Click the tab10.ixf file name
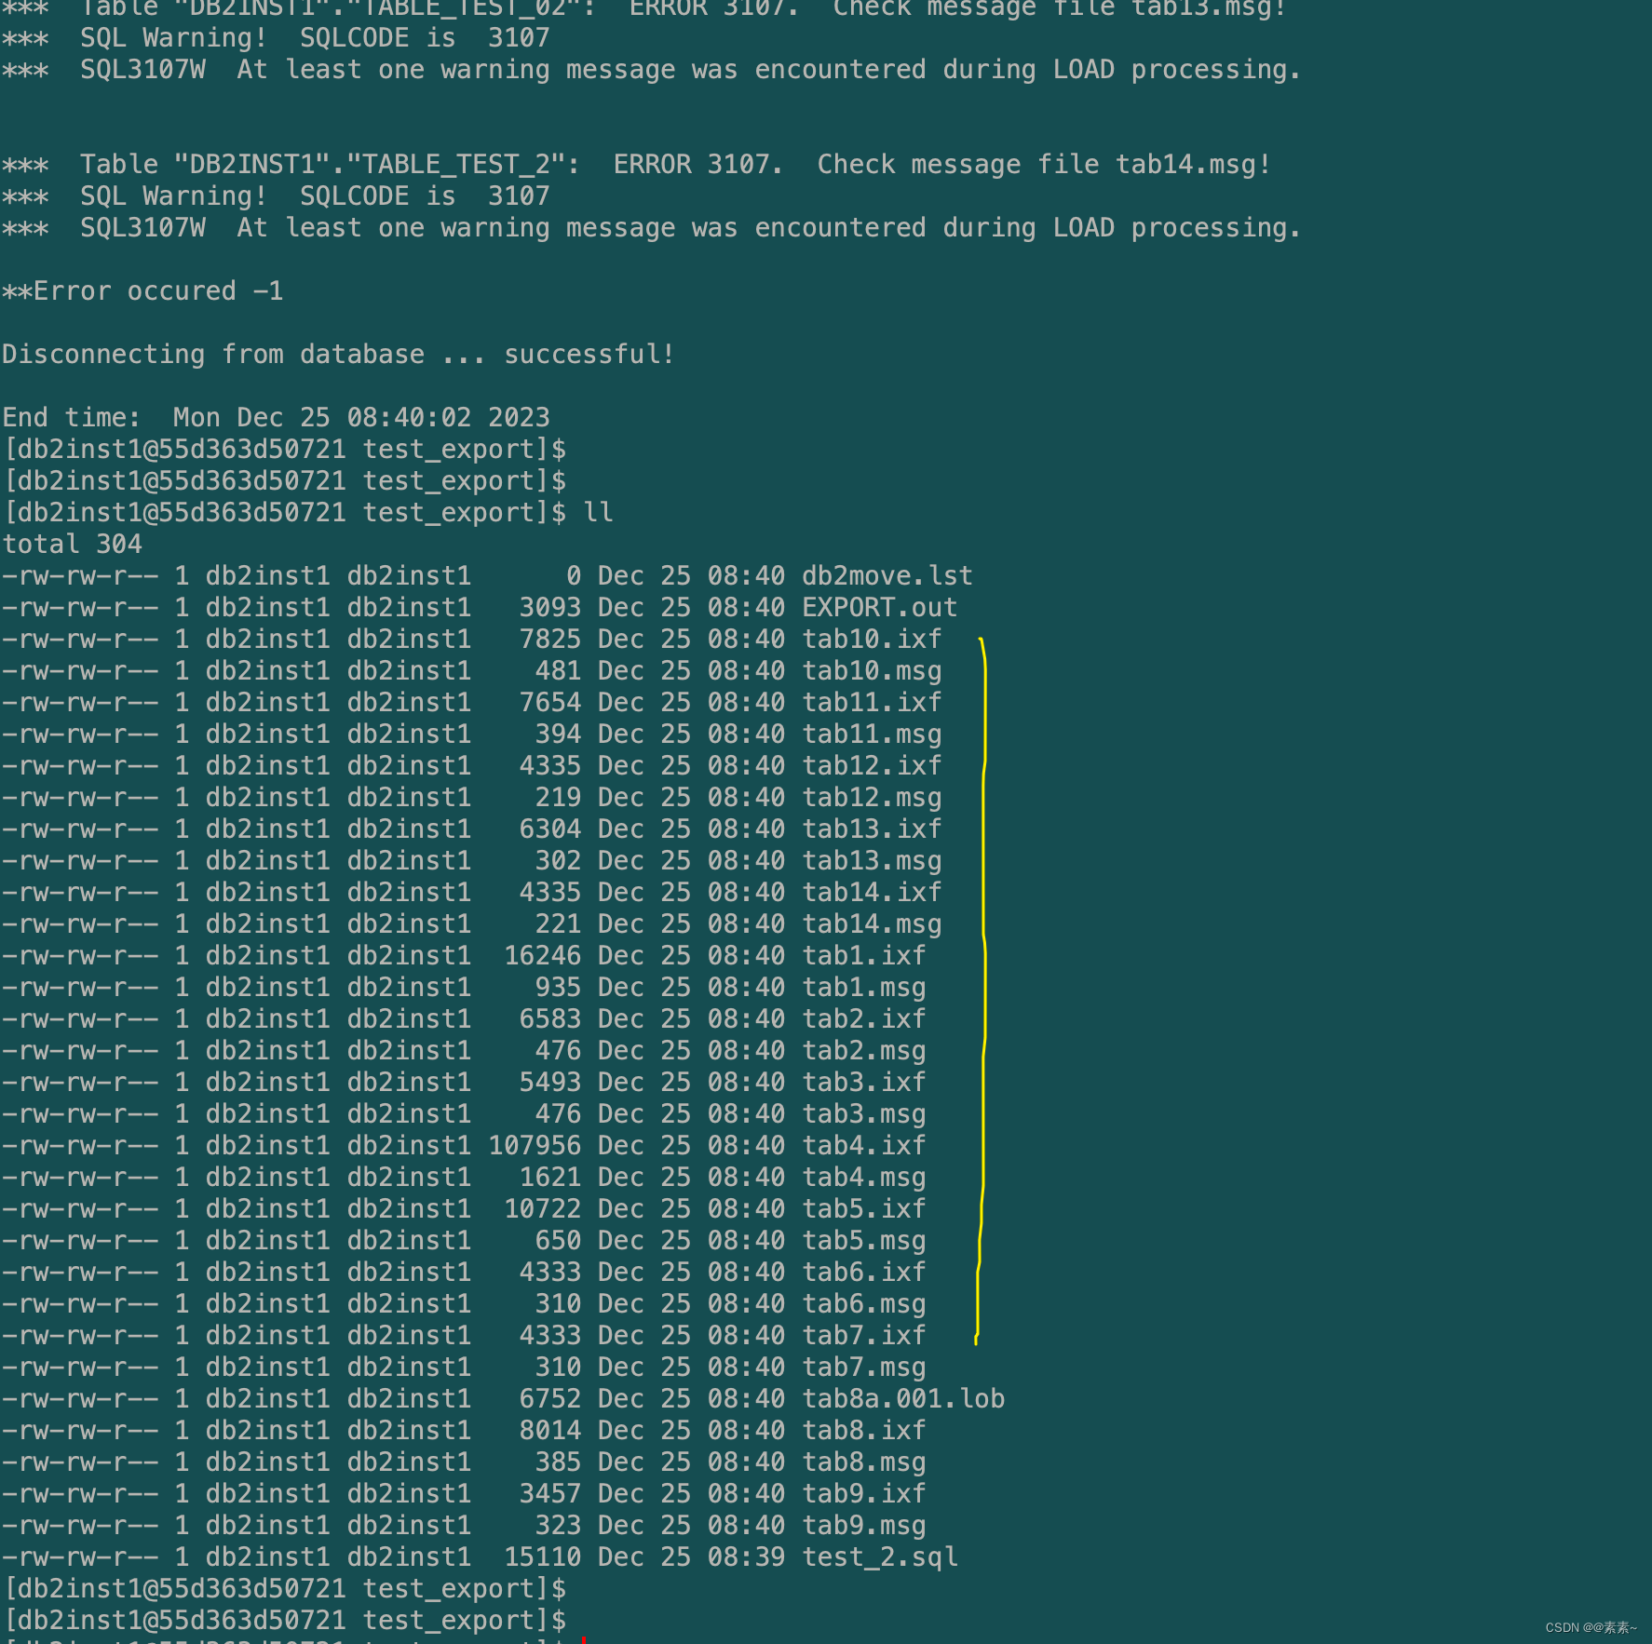This screenshot has height=1644, width=1652. (x=872, y=640)
